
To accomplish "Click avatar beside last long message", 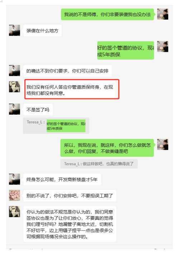I will (x=14, y=211).
